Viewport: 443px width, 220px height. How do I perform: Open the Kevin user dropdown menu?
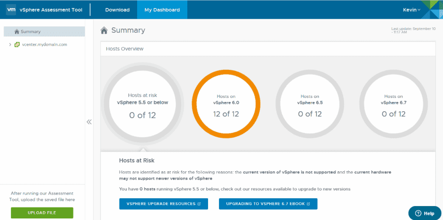(411, 9)
